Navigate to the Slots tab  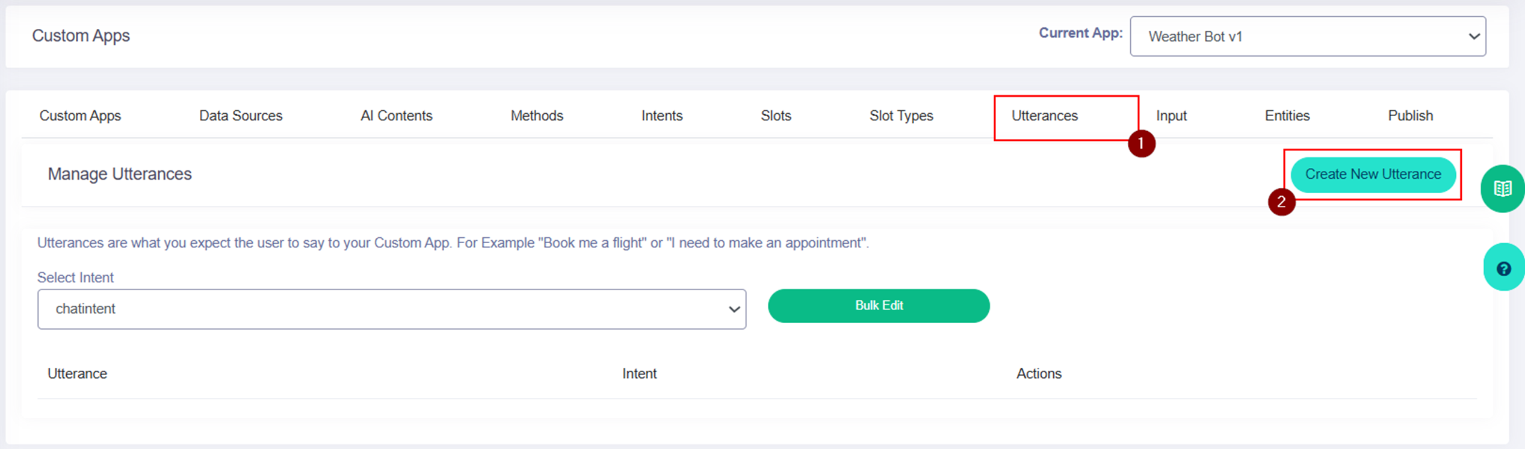[x=776, y=116]
